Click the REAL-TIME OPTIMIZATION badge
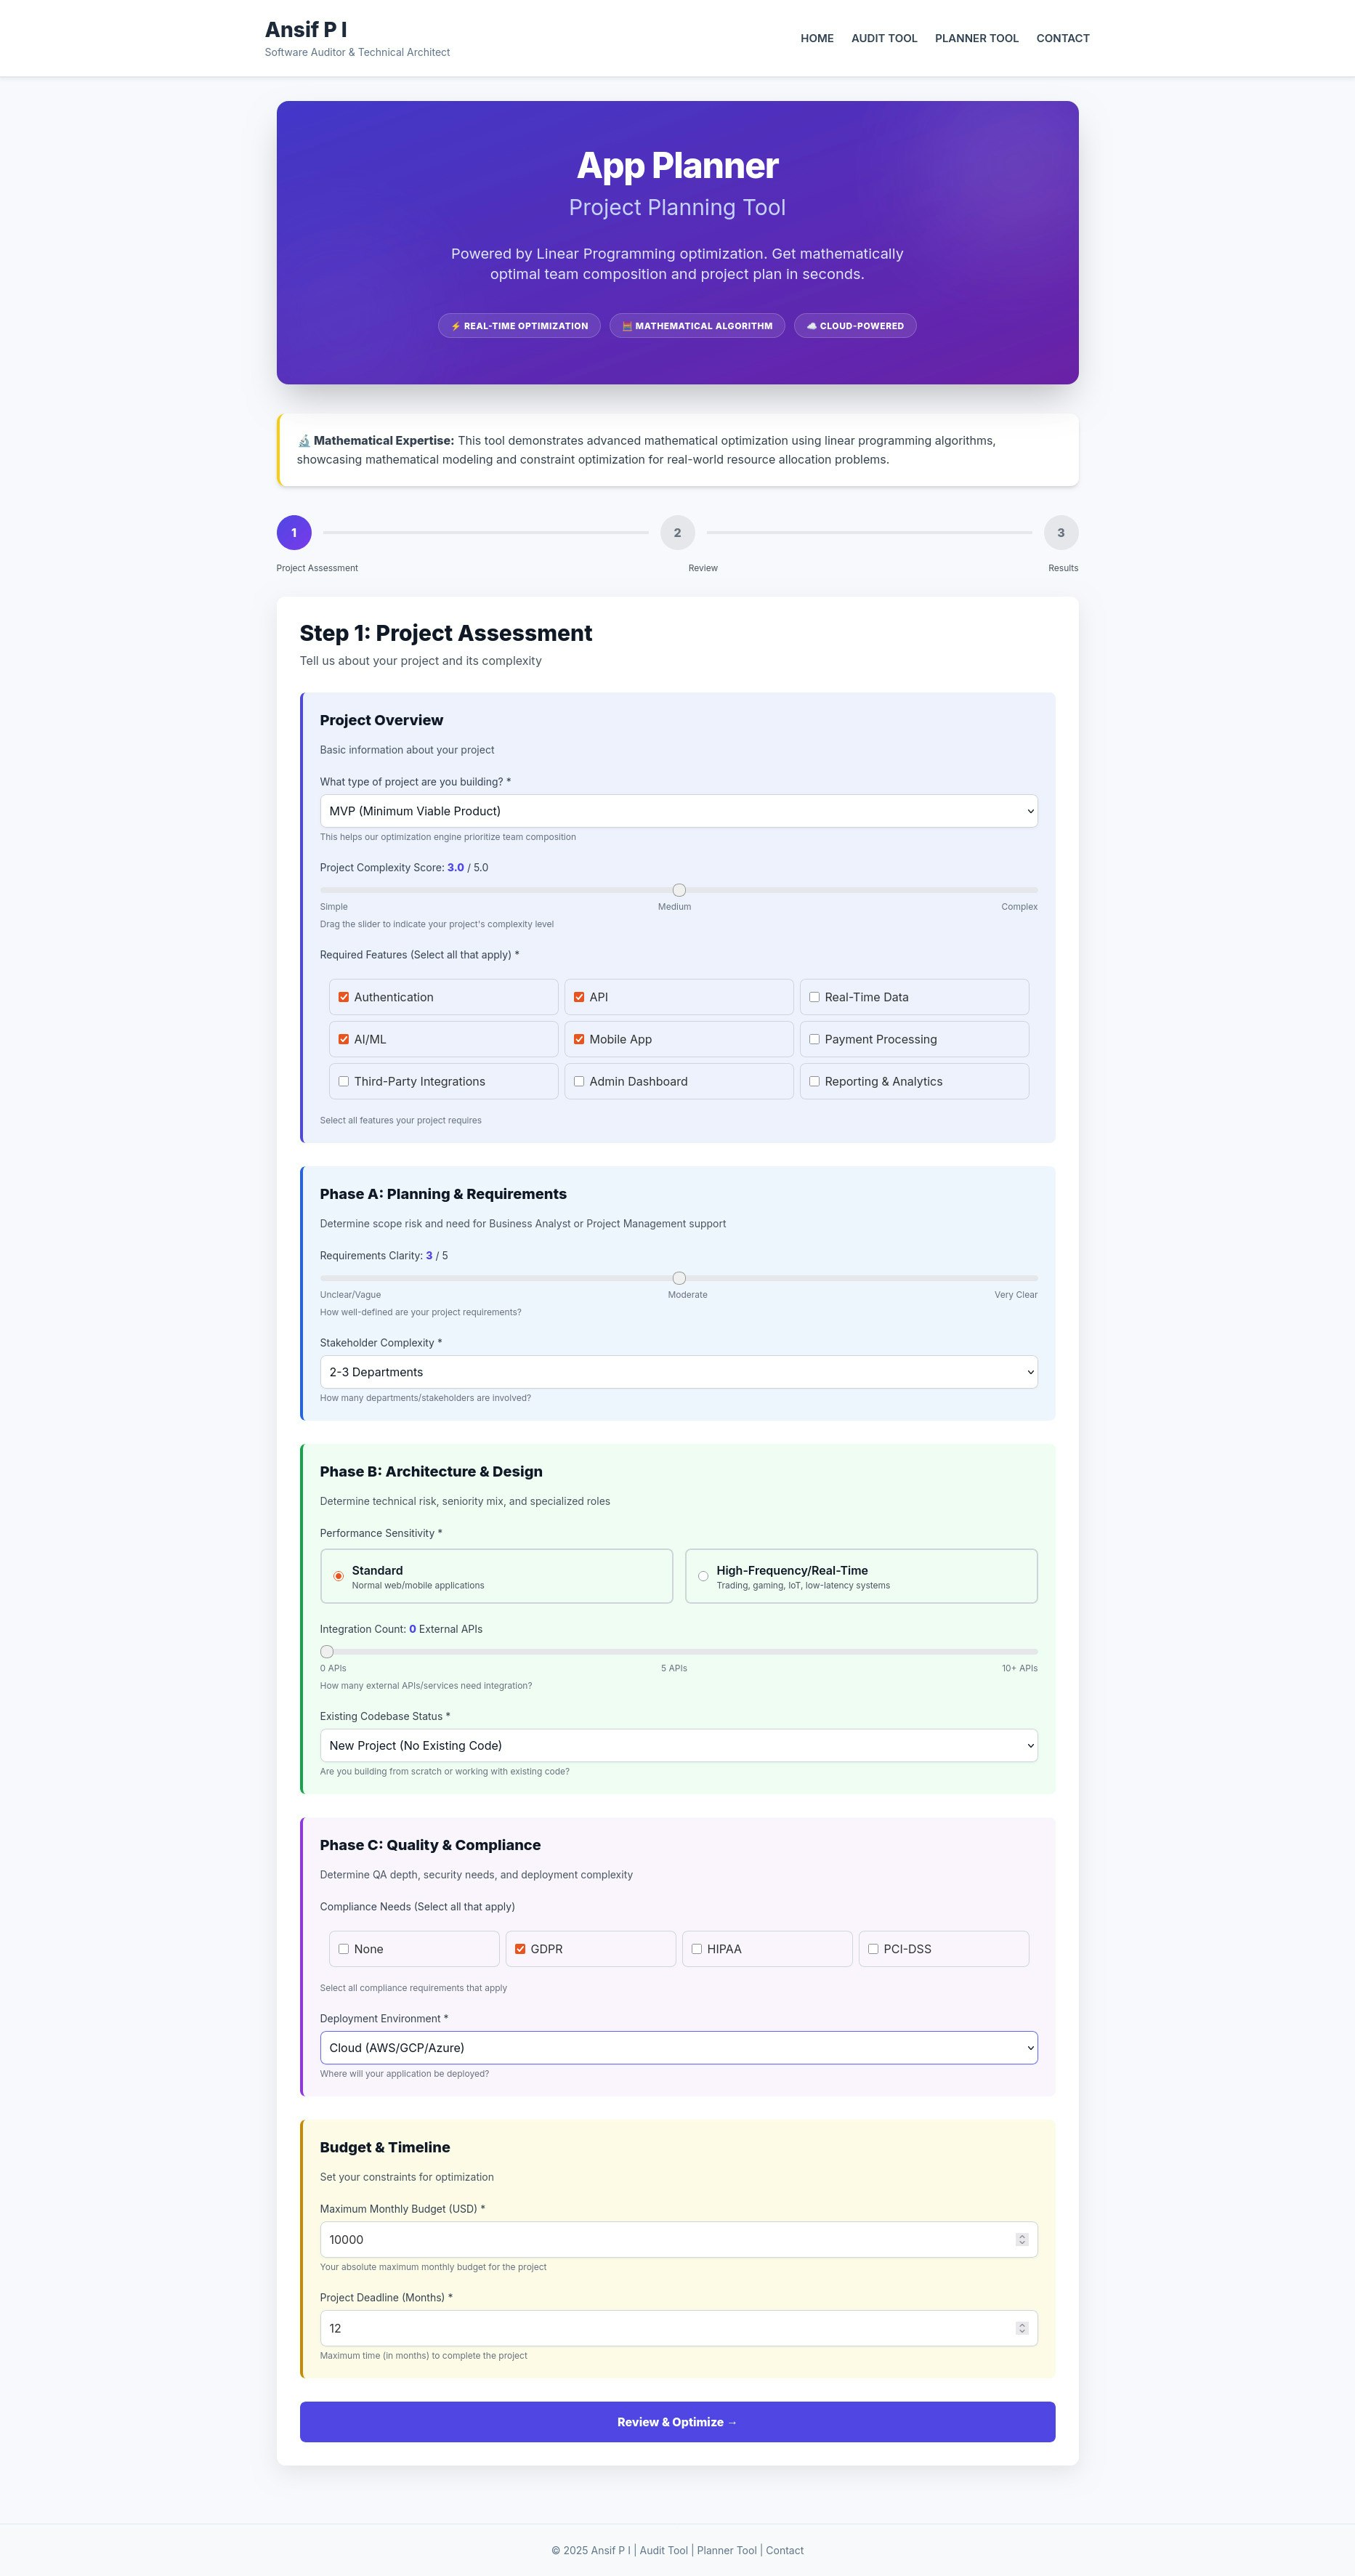This screenshot has width=1355, height=2576. pos(519,325)
